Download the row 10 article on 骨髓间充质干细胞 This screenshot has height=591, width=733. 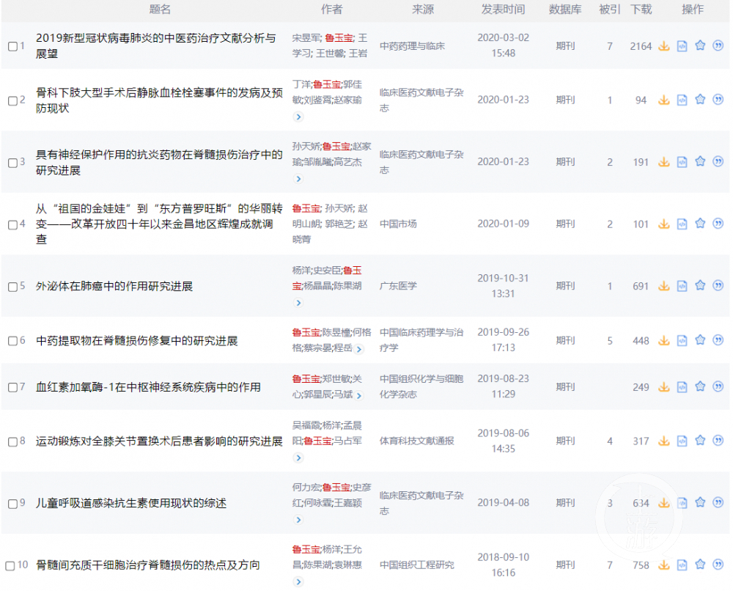tap(664, 565)
